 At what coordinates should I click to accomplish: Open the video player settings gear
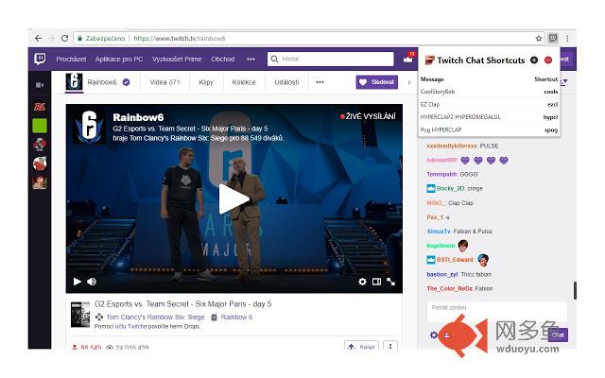click(x=362, y=282)
